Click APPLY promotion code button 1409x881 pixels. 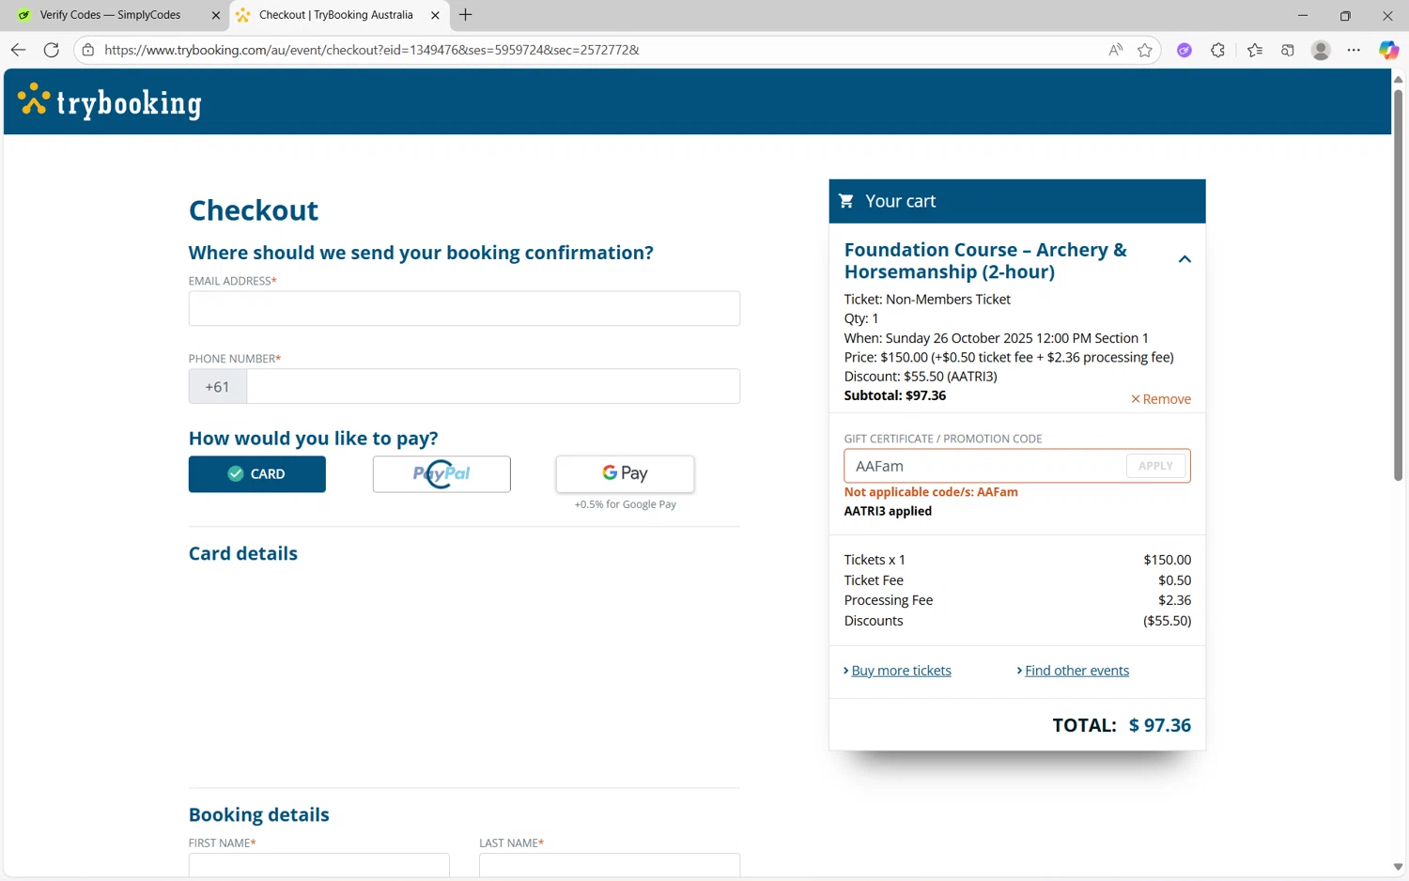pyautogui.click(x=1155, y=466)
